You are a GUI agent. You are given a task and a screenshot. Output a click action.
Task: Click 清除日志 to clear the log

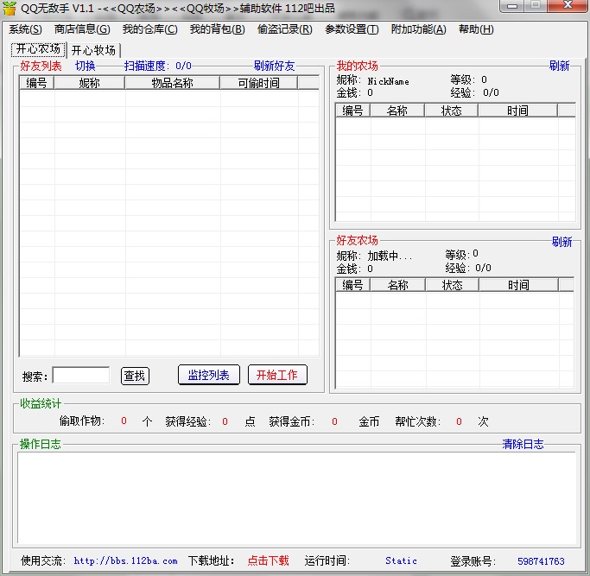(x=523, y=444)
